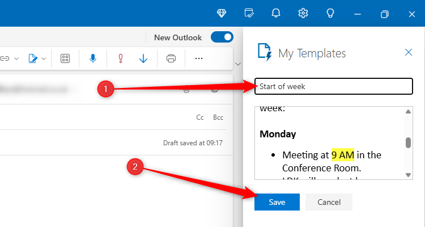Click the Dictate microphone icon

point(92,58)
